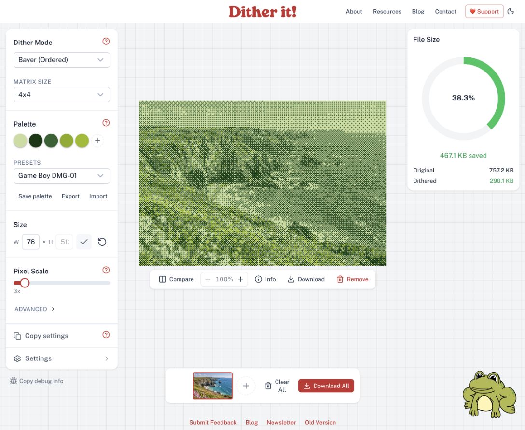Open Dither Mode help icon
Image resolution: width=525 pixels, height=430 pixels.
click(106, 41)
